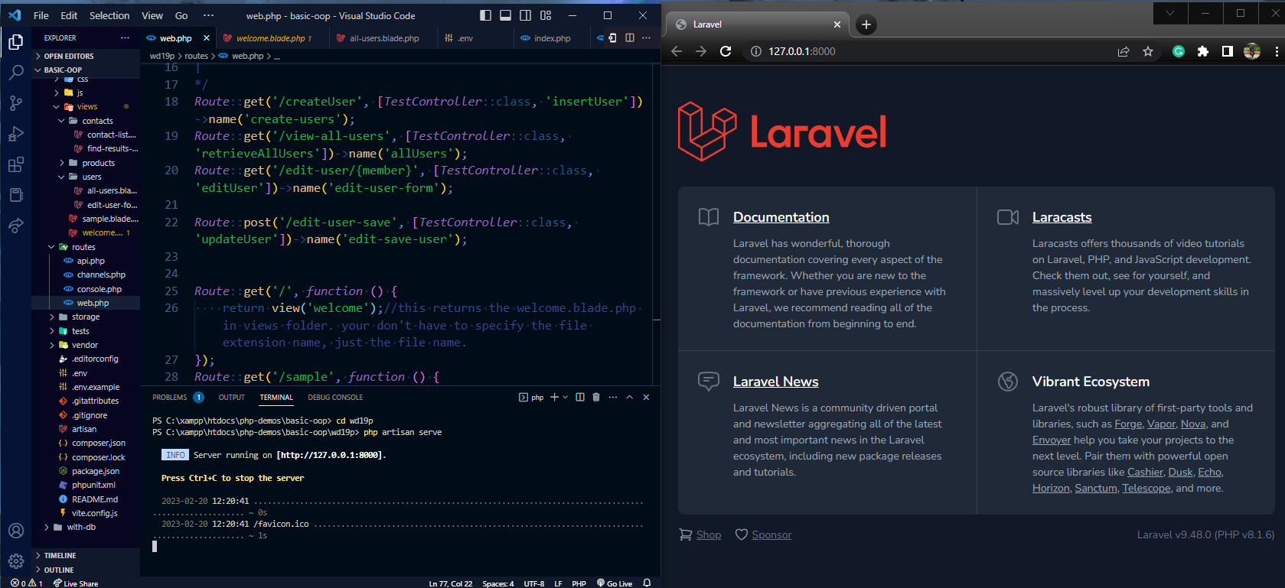Switch to the Problems panel tab
Screen dimensions: 1285x588
click(x=170, y=398)
